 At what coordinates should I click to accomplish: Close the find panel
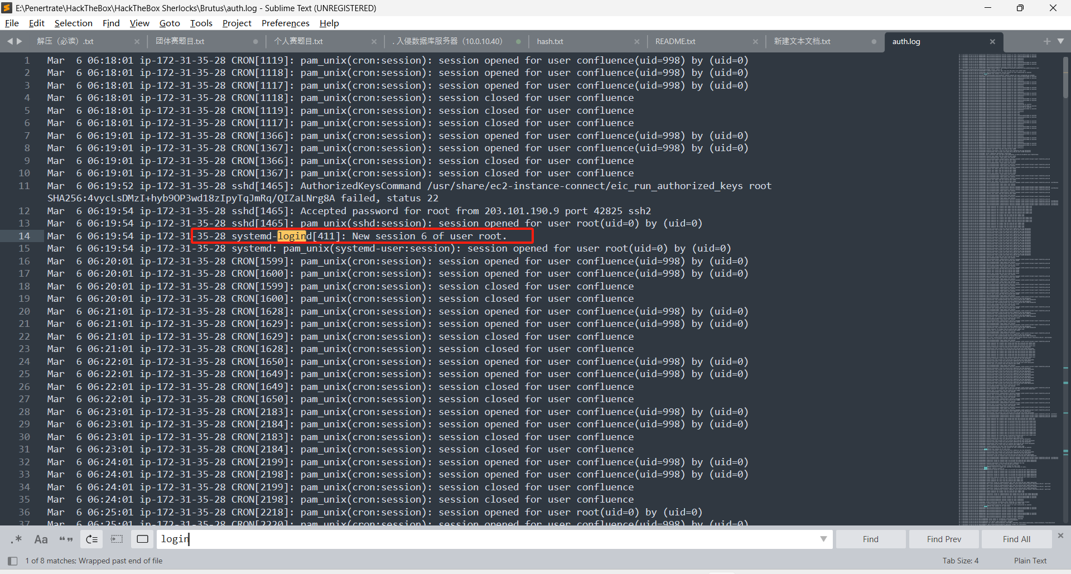pos(1060,536)
